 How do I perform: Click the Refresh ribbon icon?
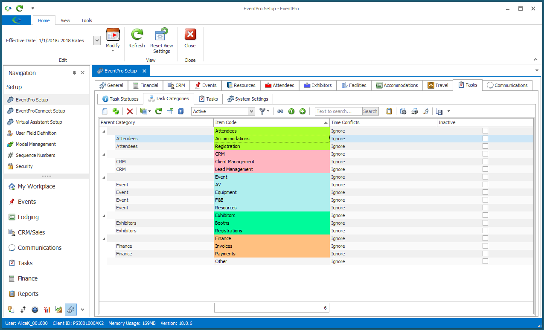point(137,35)
